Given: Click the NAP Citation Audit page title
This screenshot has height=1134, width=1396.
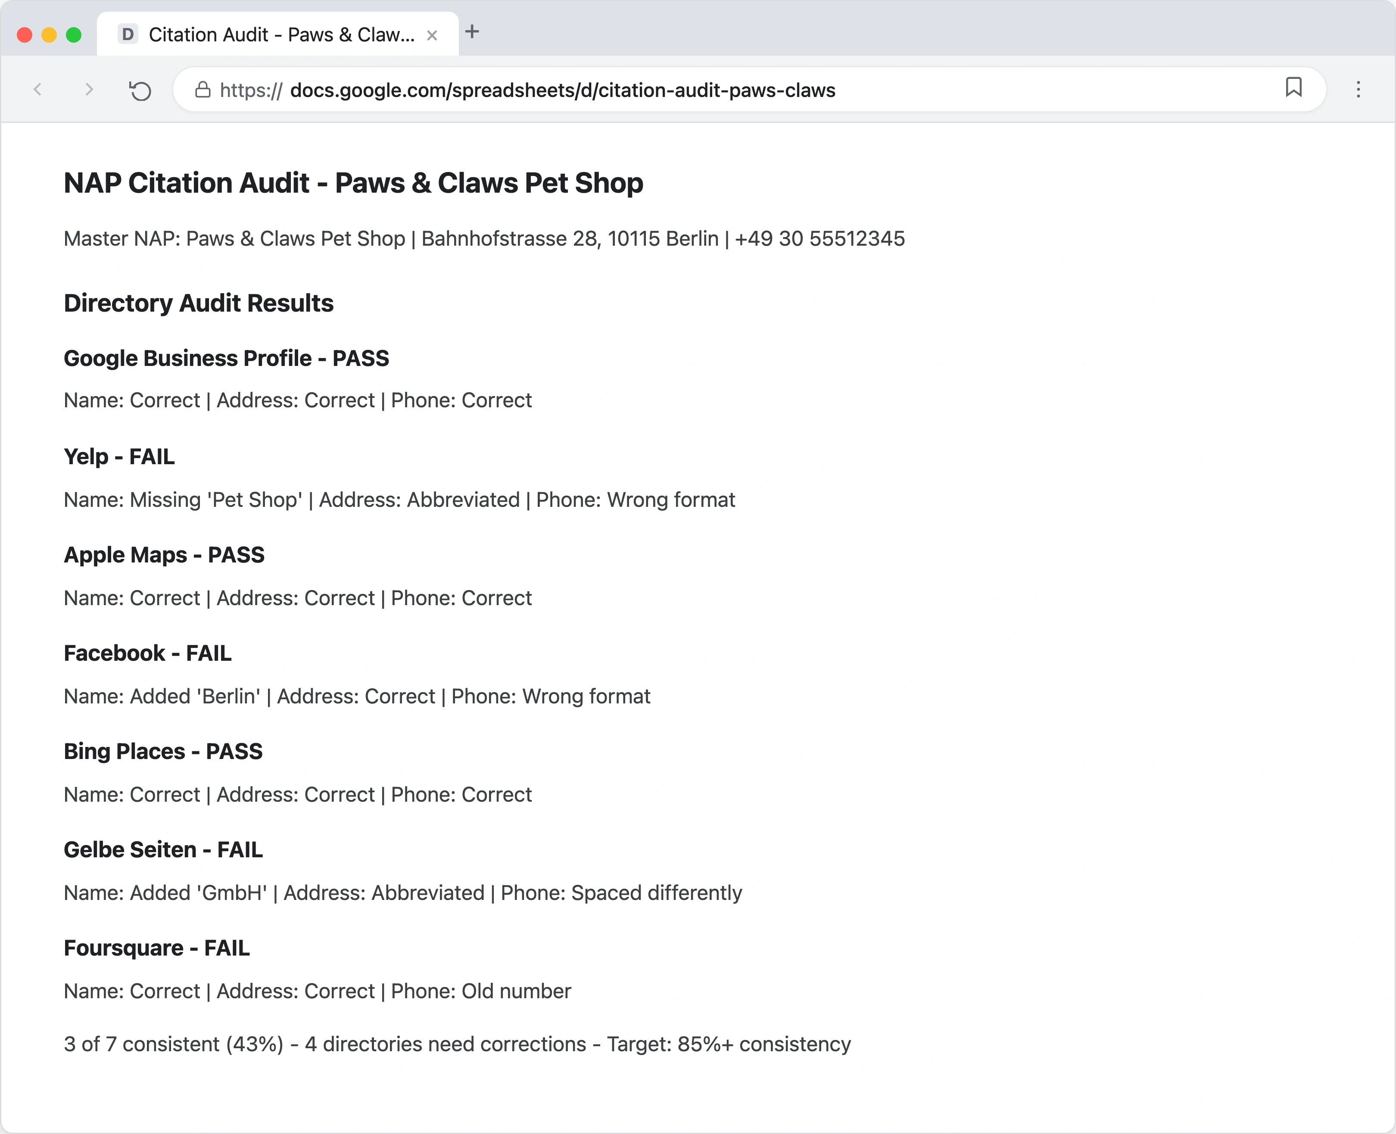Looking at the screenshot, I should click(352, 184).
